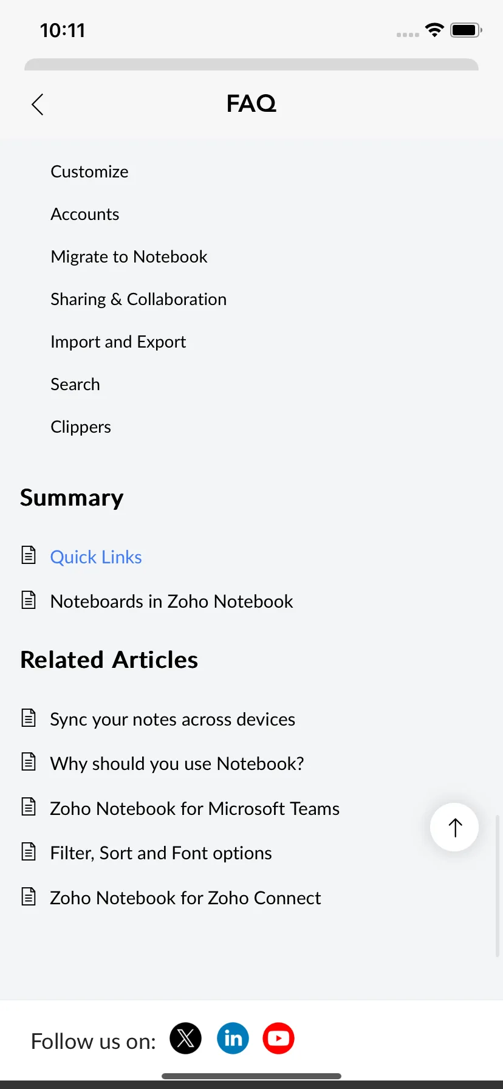Tap the document icon beside Quick Links
Viewport: 503px width, 1089px height.
point(29,555)
